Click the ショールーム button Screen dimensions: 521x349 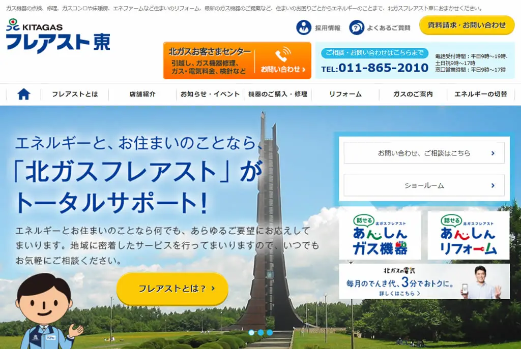(424, 185)
